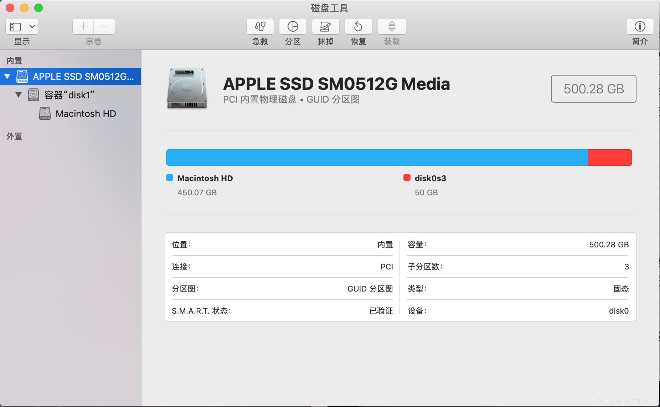Image resolution: width=660 pixels, height=407 pixels.
Task: Click the 内置 sidebar section header
Action: click(x=14, y=61)
